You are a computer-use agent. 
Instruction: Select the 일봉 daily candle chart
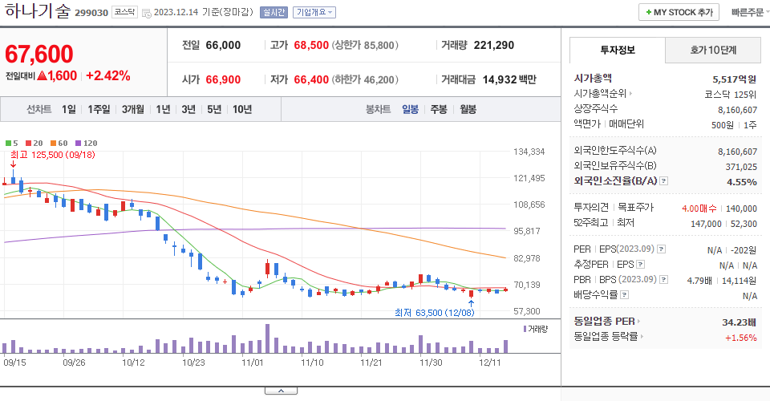pyautogui.click(x=410, y=109)
